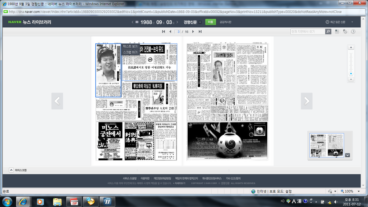This screenshot has width=368, height=207.
Task: Go to the previous page with toolbar arrow
Action: pos(170,32)
